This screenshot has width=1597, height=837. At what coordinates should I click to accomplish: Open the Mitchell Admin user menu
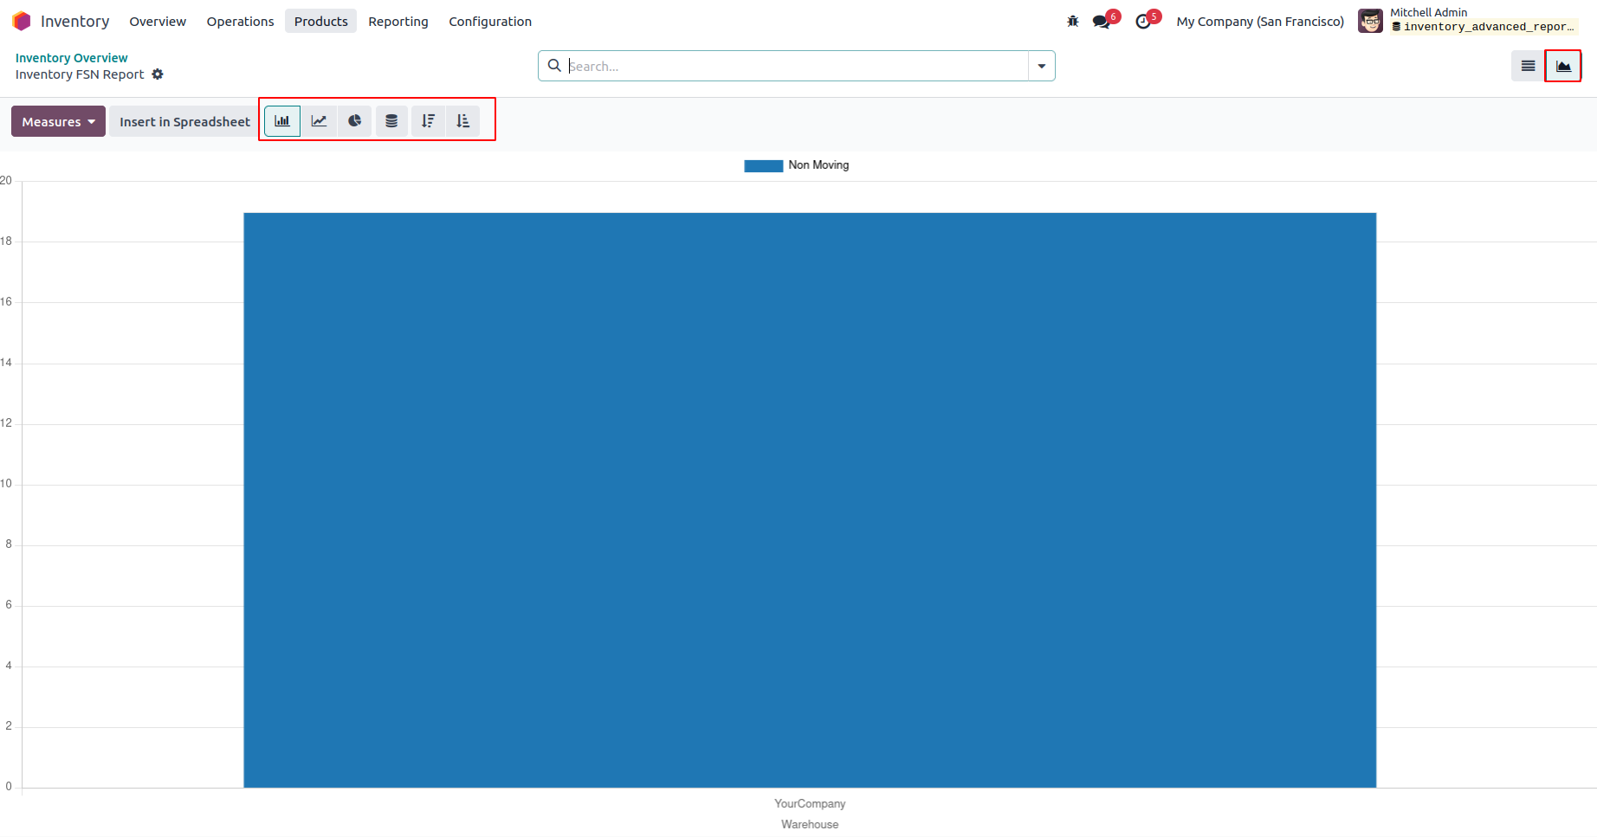pos(1469,21)
